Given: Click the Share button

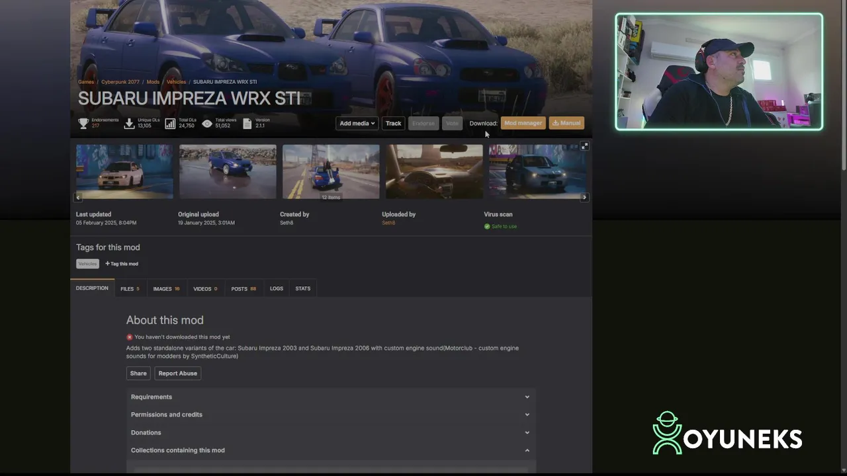Looking at the screenshot, I should (138, 374).
